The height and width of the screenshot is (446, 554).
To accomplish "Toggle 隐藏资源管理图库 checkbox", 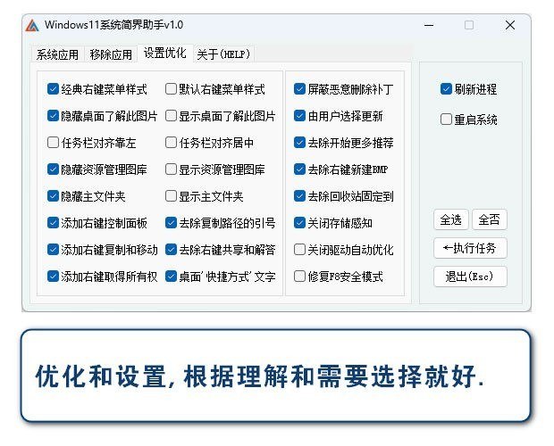I will click(54, 169).
